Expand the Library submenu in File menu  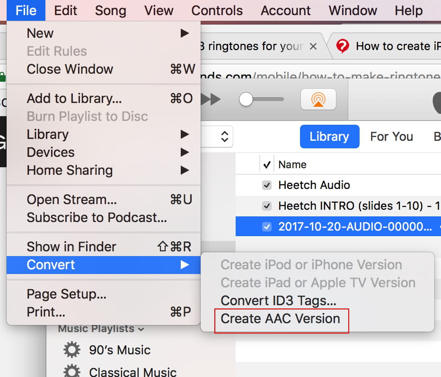tap(185, 135)
